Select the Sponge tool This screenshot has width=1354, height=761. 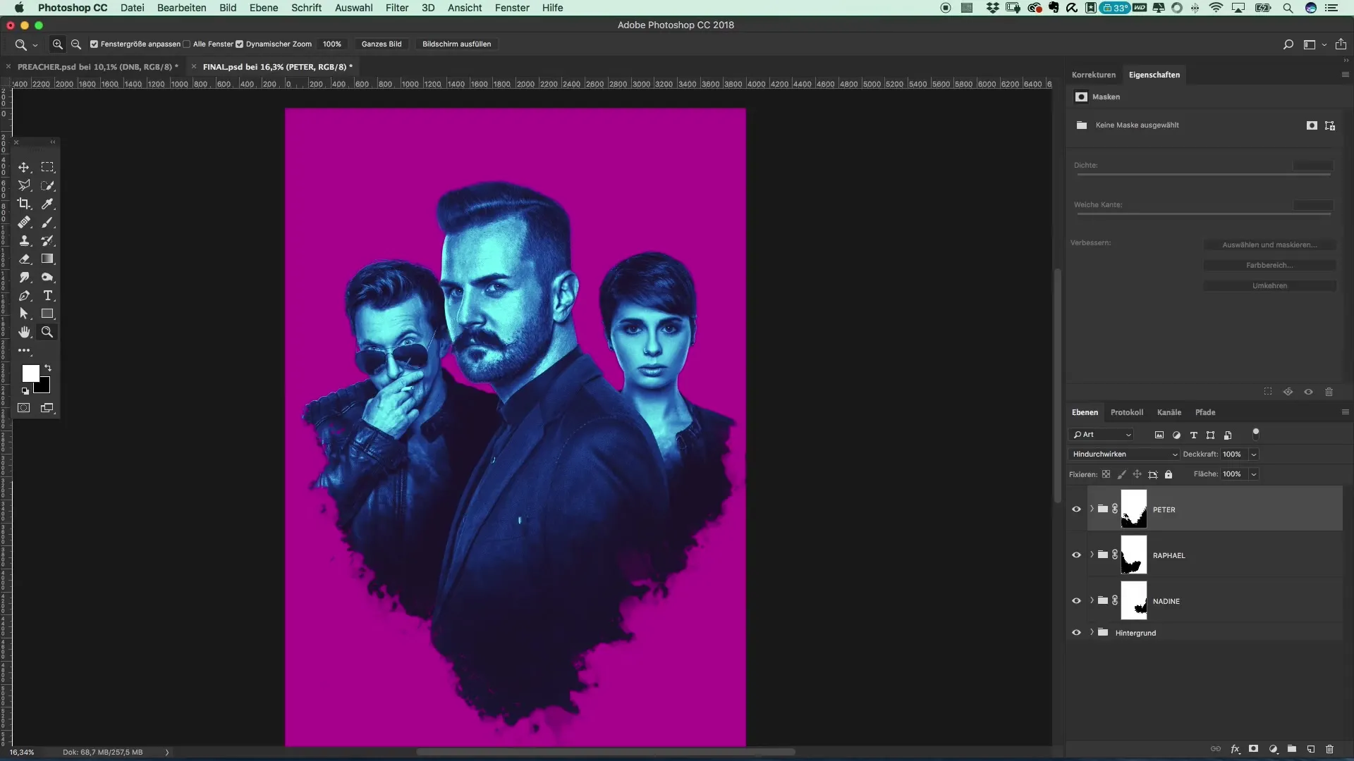click(x=47, y=277)
